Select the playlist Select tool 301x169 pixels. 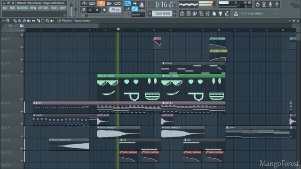[x=43, y=21]
